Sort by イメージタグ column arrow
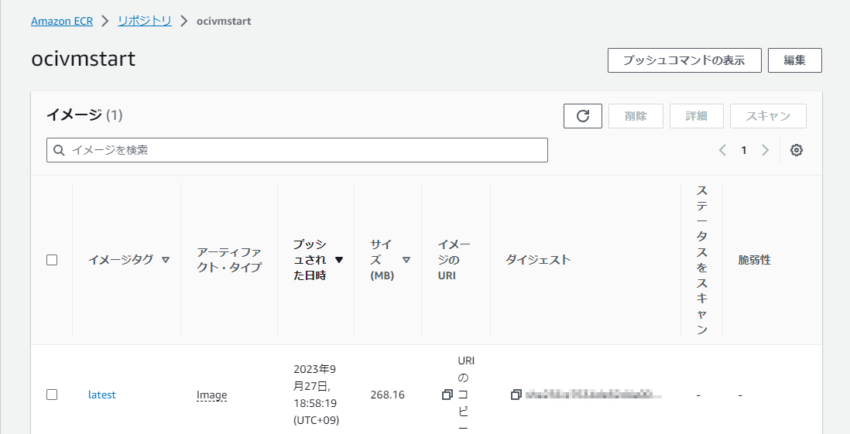850x434 pixels. coord(166,260)
